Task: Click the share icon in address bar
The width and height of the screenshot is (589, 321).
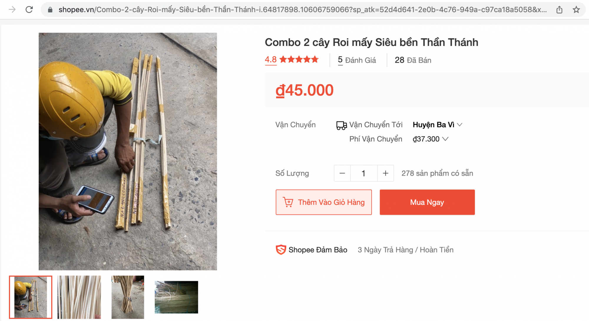Action: [559, 10]
